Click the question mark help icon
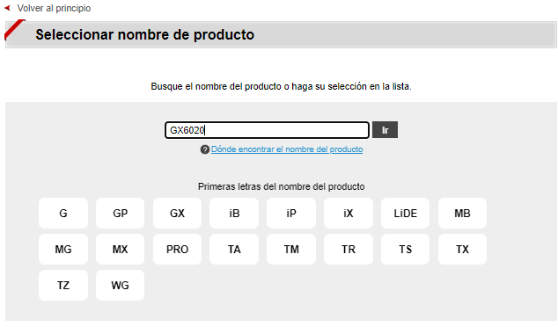 (204, 149)
